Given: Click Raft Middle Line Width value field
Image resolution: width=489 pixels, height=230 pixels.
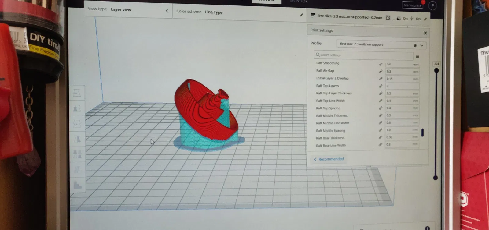Looking at the screenshot, I should coord(402,123).
